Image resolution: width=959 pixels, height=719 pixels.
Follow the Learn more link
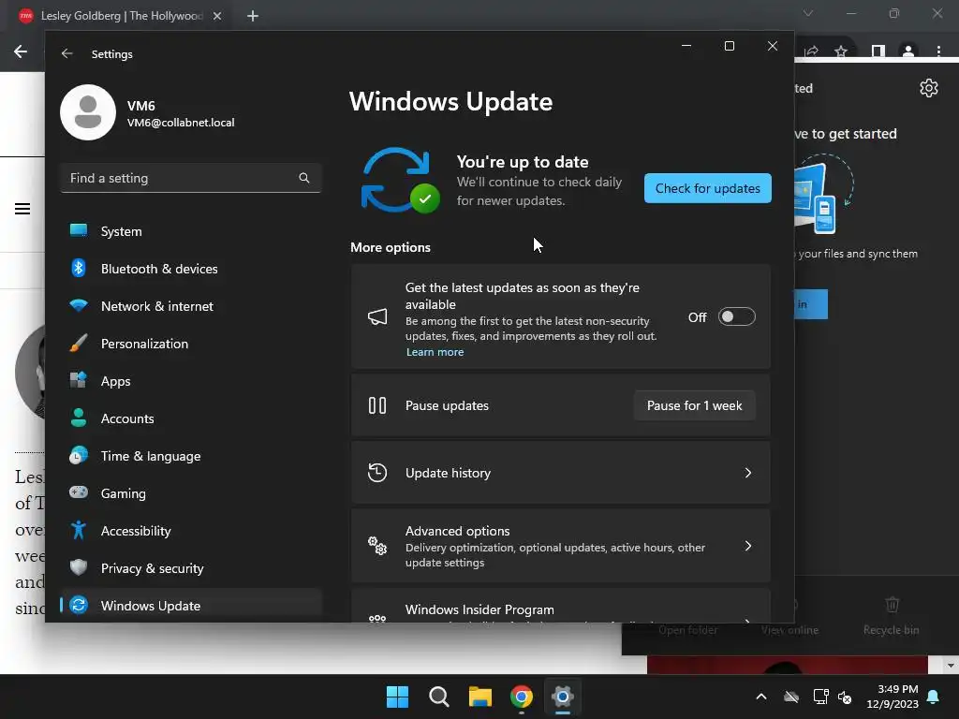435,352
